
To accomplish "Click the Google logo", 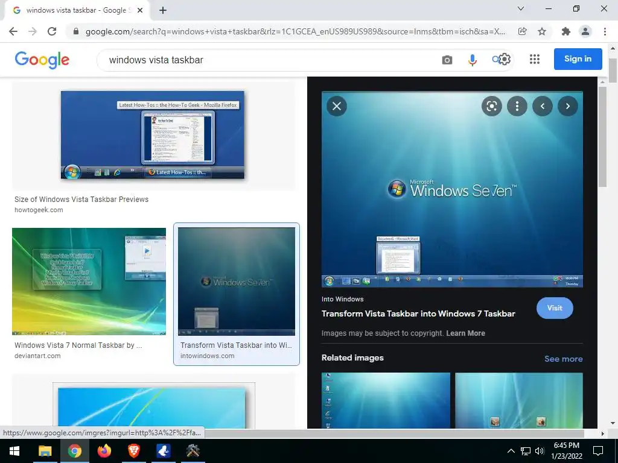I will [42, 60].
